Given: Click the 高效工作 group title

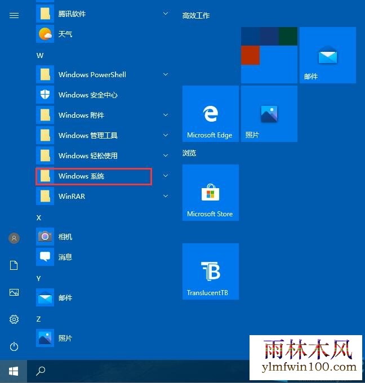Looking at the screenshot, I should coord(196,16).
